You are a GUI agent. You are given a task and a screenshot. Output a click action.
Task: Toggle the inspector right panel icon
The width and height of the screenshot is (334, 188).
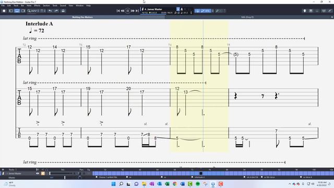pos(23,11)
